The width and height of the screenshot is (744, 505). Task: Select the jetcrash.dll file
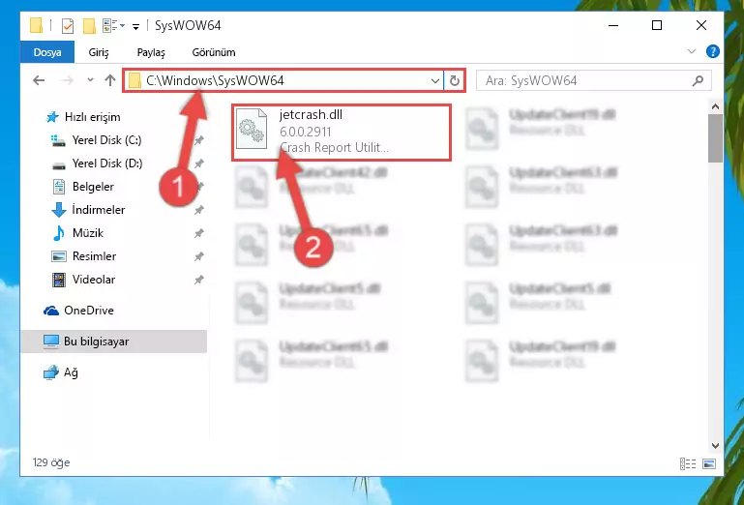click(342, 133)
